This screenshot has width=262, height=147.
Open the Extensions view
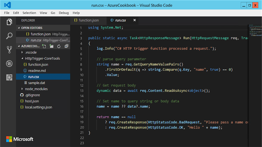pyautogui.click(x=9, y=77)
